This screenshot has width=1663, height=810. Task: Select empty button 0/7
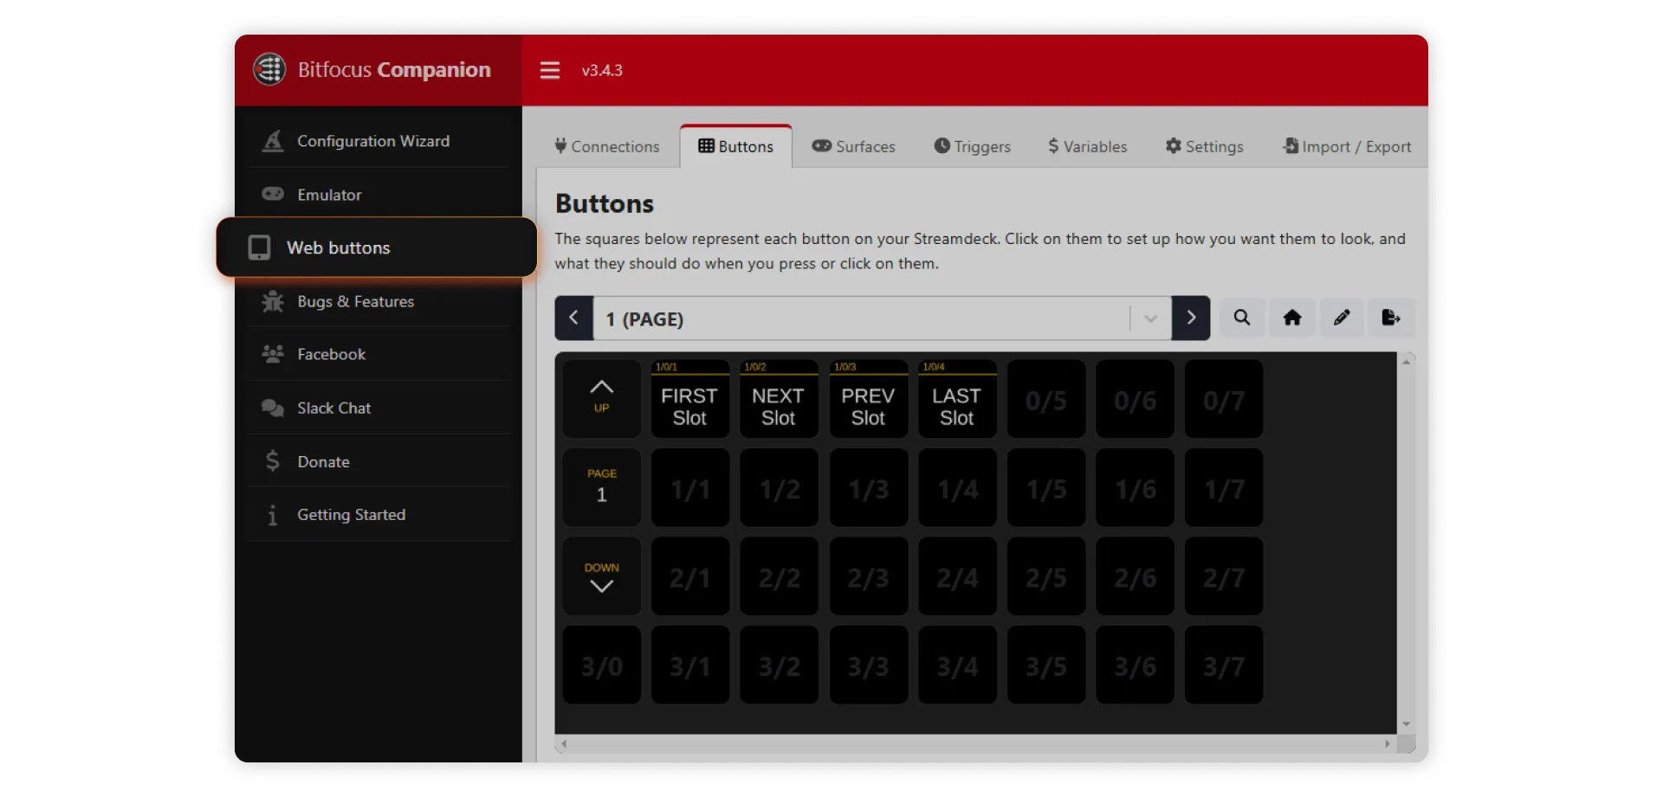click(x=1224, y=398)
